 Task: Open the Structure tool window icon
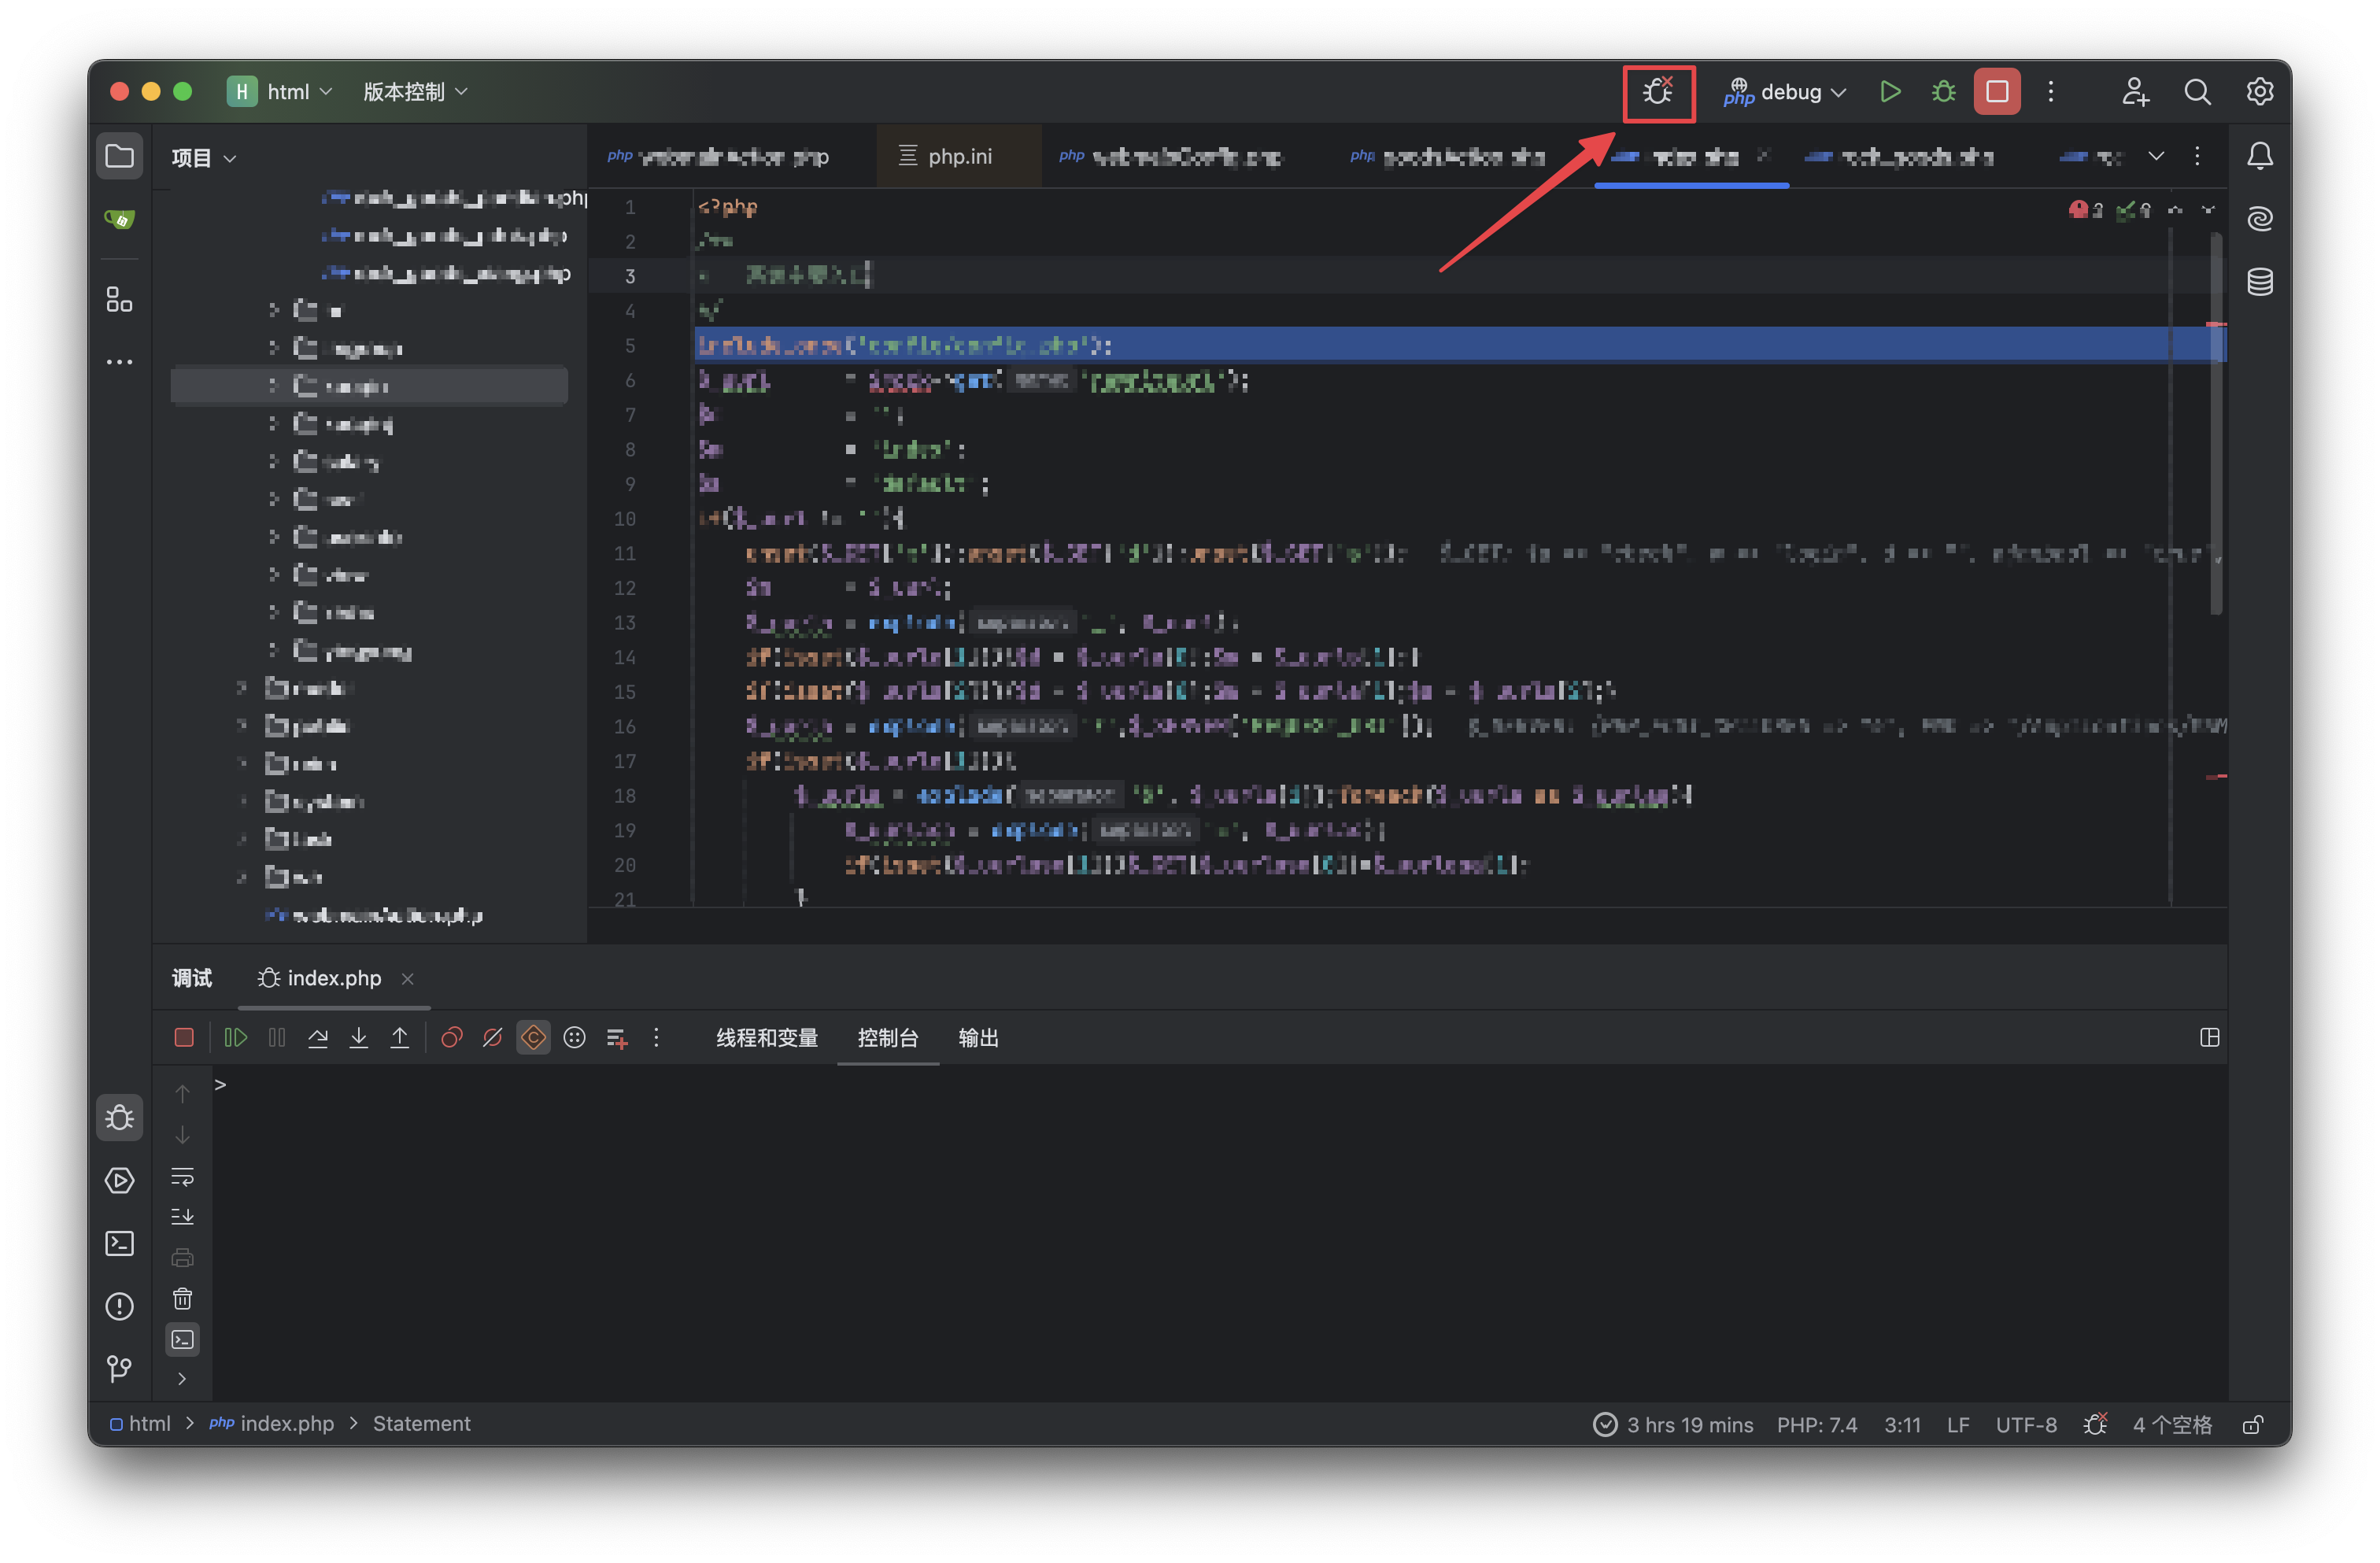coord(119,299)
